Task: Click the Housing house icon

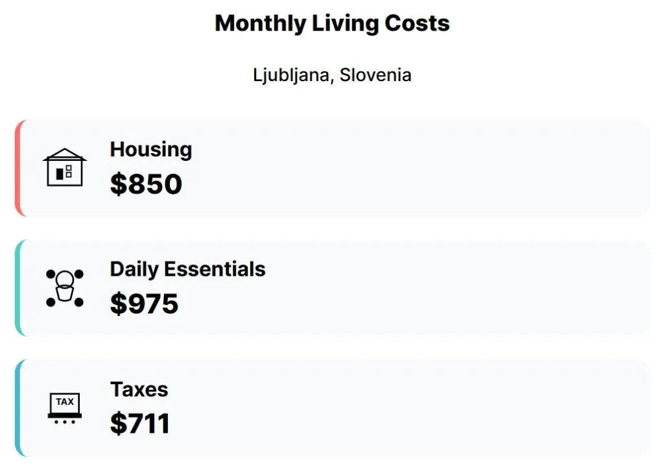Action: tap(65, 167)
